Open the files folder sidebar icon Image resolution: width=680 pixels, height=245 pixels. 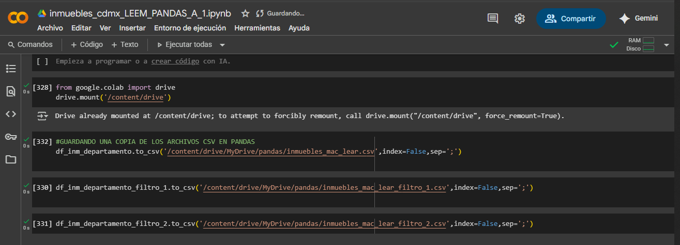[10, 159]
